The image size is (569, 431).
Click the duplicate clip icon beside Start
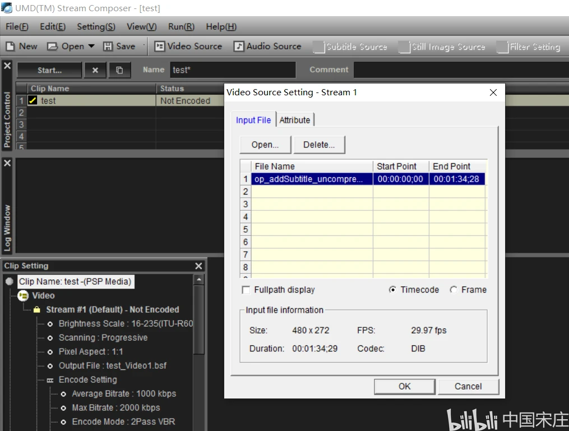click(119, 70)
